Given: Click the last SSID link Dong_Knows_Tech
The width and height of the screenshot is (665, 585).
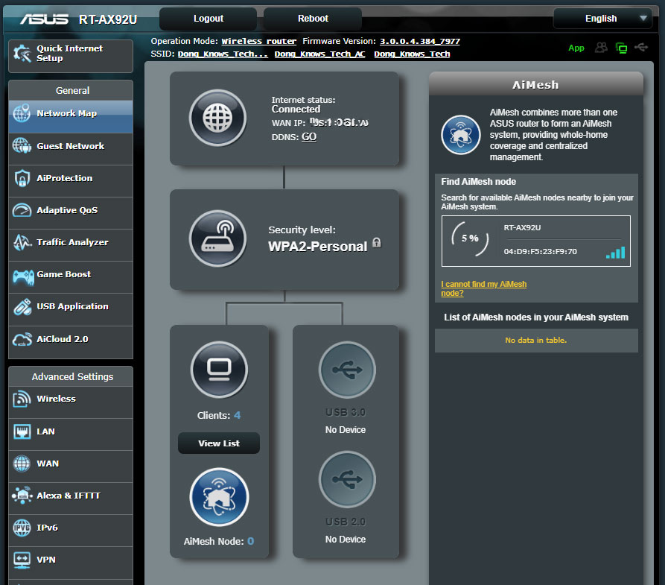Looking at the screenshot, I should (412, 54).
